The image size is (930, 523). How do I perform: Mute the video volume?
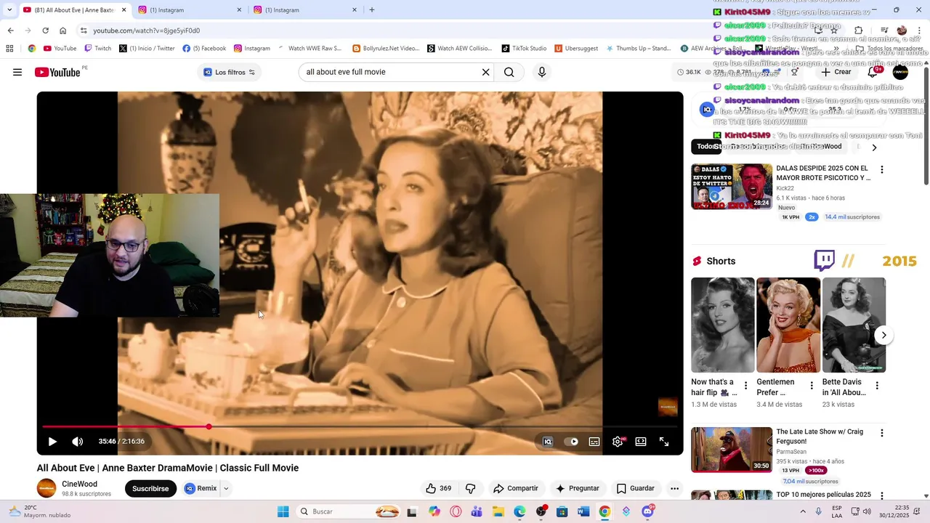pyautogui.click(x=78, y=441)
